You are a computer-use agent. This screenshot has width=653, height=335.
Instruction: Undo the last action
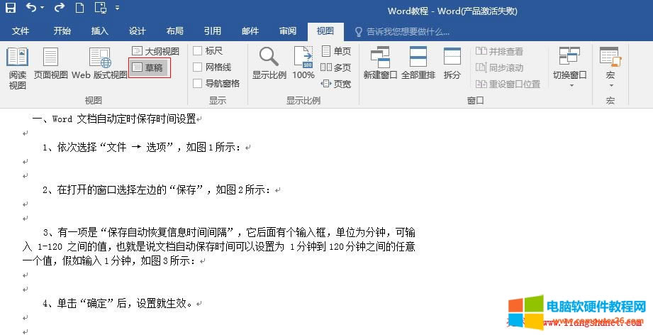coord(32,7)
